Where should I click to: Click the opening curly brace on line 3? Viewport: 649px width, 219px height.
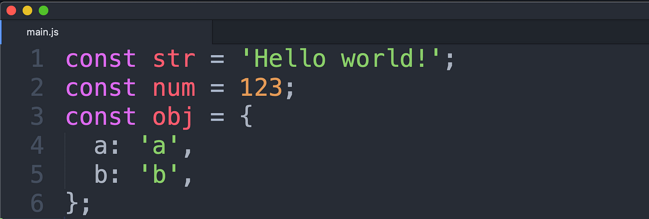tap(246, 117)
